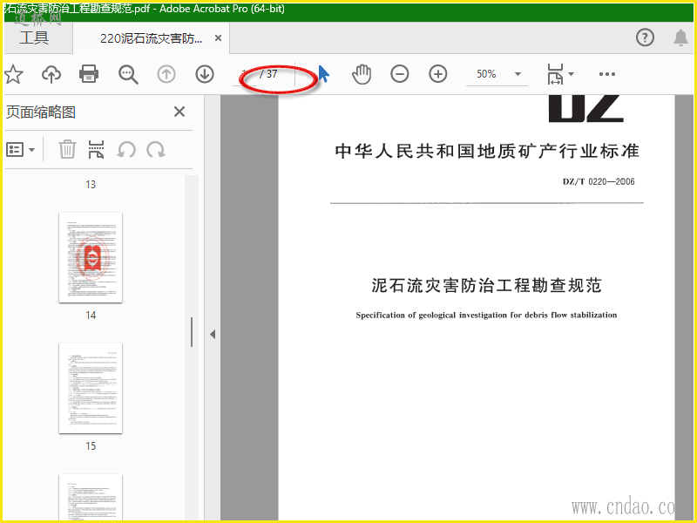
Task: Zoom out with minus button
Action: click(400, 74)
